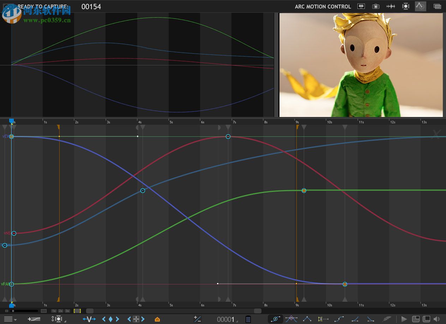Select the ease in/out curve tool

click(x=339, y=319)
